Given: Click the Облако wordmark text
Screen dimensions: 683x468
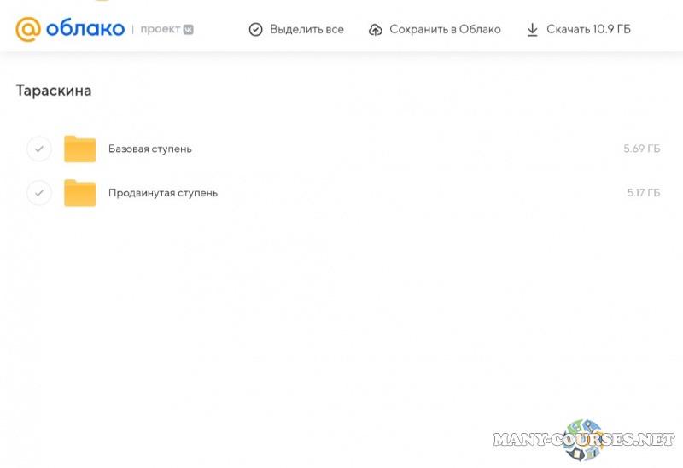Looking at the screenshot, I should (x=85, y=29).
